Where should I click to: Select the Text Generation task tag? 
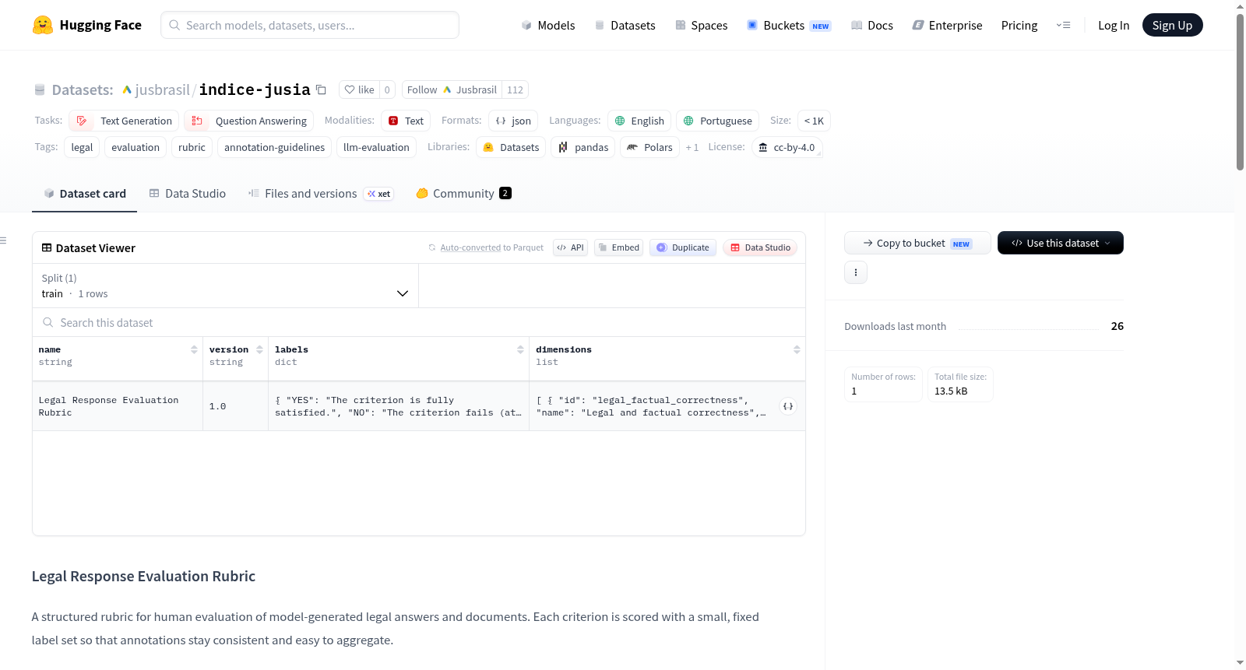124,121
